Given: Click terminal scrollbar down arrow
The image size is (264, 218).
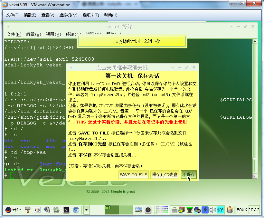Looking at the screenshot, I should point(255,176).
